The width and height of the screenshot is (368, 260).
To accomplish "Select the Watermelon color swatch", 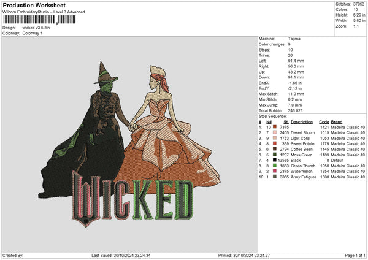I will click(x=275, y=171).
